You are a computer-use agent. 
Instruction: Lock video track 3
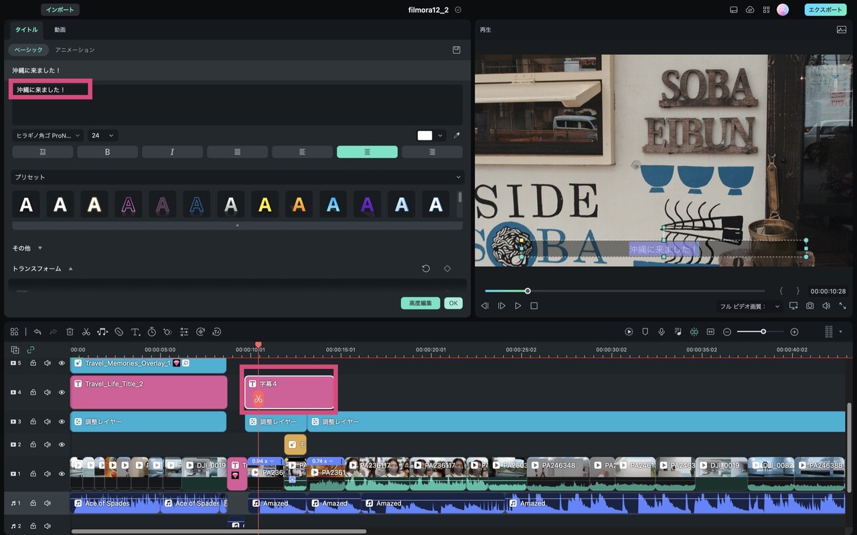pyautogui.click(x=33, y=421)
